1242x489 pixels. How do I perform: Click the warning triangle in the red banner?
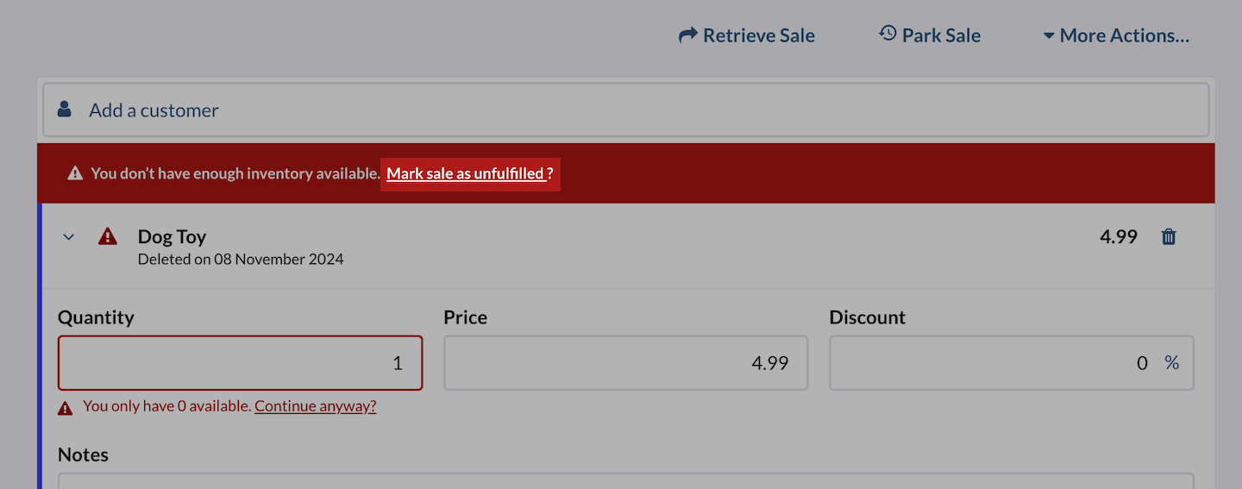click(x=76, y=173)
